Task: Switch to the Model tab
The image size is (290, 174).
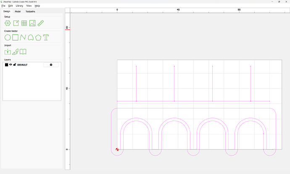Action: point(18,11)
